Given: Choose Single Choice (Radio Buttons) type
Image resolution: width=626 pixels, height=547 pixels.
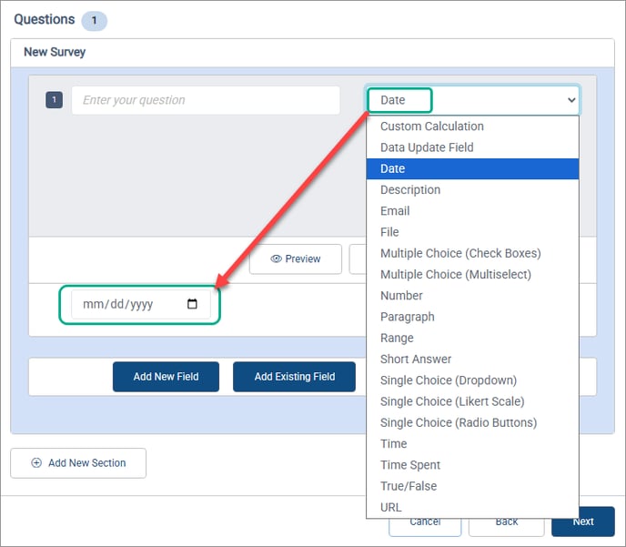Looking at the screenshot, I should click(458, 422).
